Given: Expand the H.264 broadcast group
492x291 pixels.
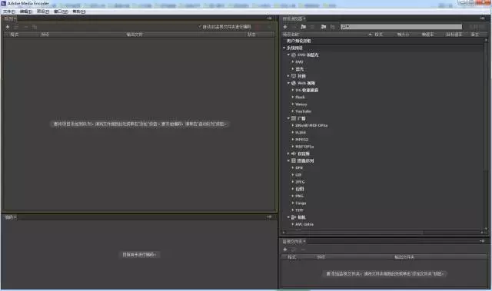Looking at the screenshot, I should [x=293, y=133].
